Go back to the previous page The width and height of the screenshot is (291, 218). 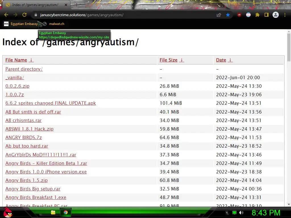pos(6,15)
